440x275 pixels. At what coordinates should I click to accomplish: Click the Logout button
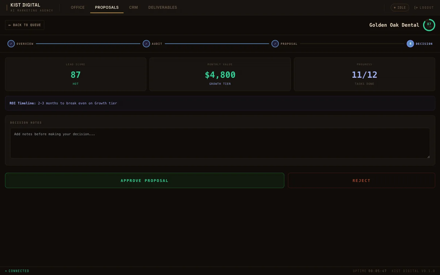click(424, 8)
